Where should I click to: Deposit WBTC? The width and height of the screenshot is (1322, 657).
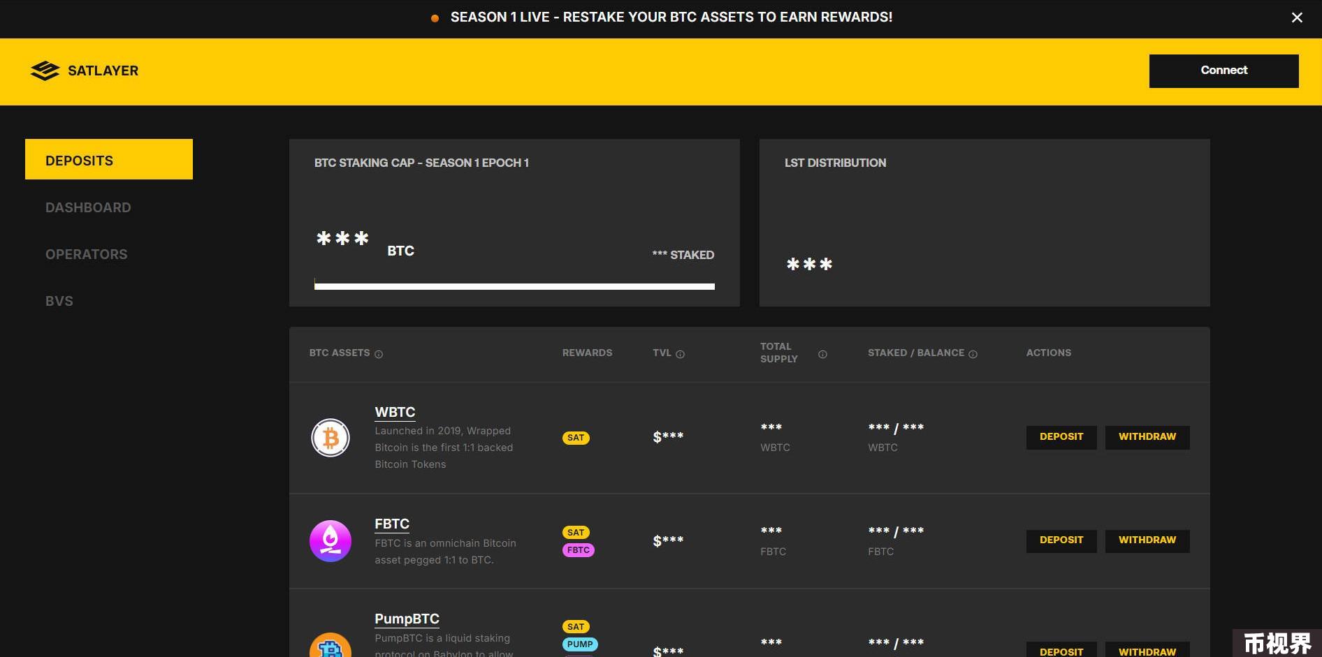1061,437
